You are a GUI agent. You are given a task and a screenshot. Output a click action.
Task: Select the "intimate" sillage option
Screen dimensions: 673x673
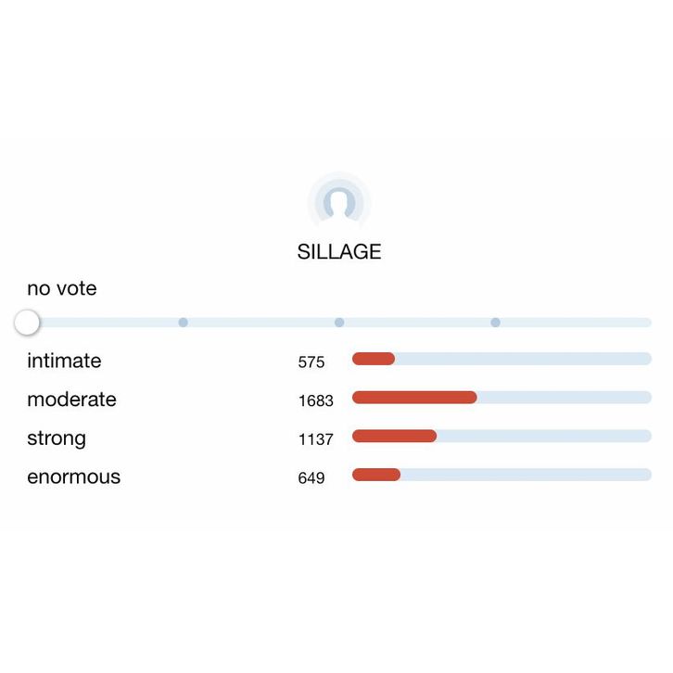point(64,361)
